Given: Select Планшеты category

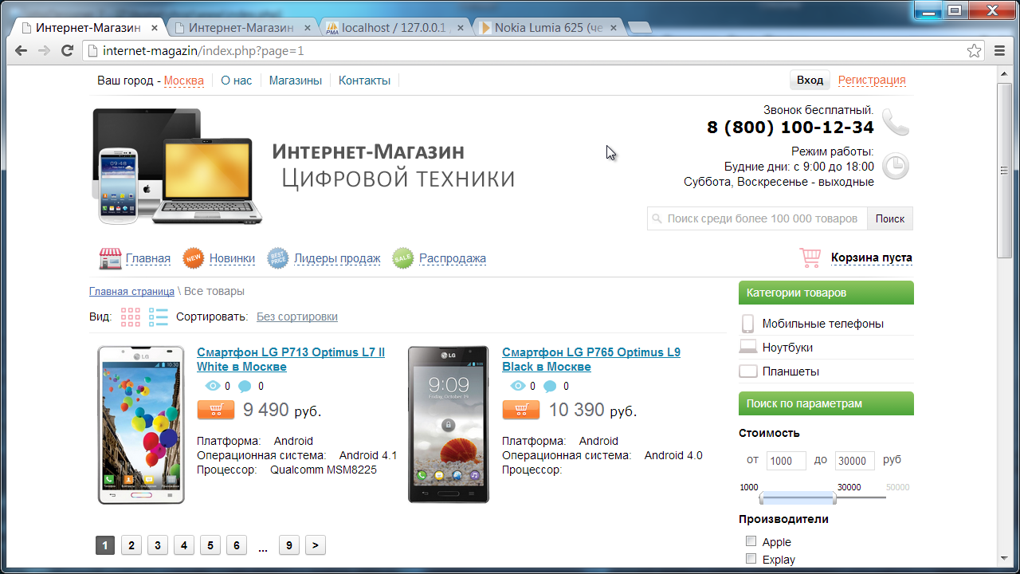Looking at the screenshot, I should 790,372.
